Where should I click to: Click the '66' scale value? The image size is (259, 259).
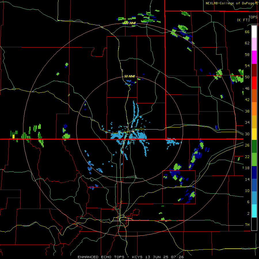(247, 32)
